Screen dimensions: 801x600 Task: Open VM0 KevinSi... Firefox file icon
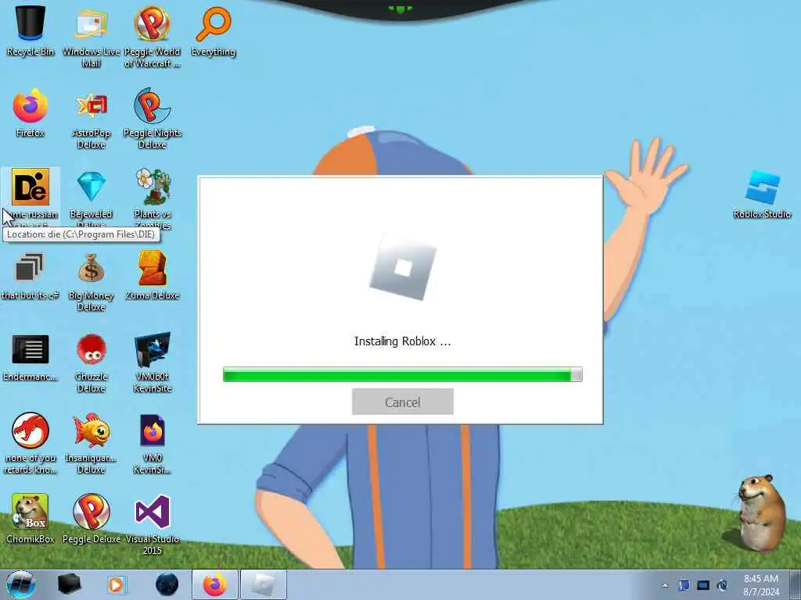[153, 444]
